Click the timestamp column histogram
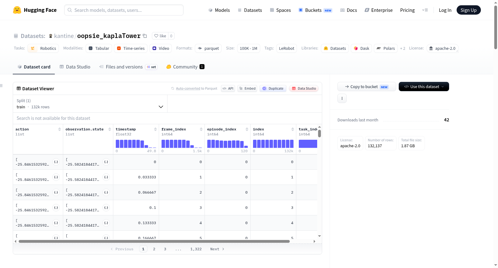The image size is (498, 268). 136,144
